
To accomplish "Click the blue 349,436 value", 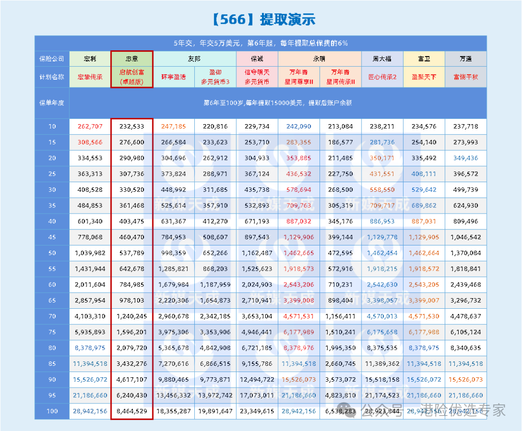I will [x=466, y=158].
